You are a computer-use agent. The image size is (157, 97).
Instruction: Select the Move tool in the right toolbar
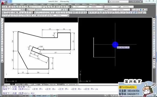point(154,31)
